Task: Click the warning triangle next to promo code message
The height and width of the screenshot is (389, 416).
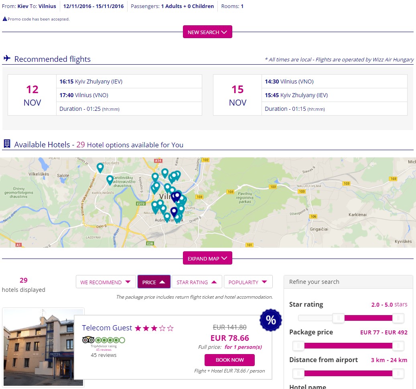Action: tap(4, 19)
